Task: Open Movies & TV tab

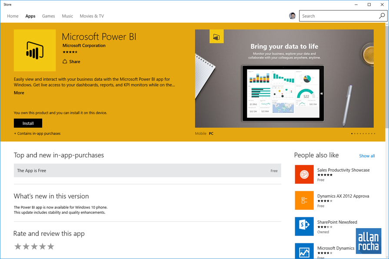Action: 92,16
